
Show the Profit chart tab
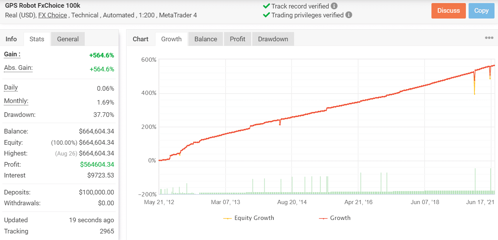[238, 39]
